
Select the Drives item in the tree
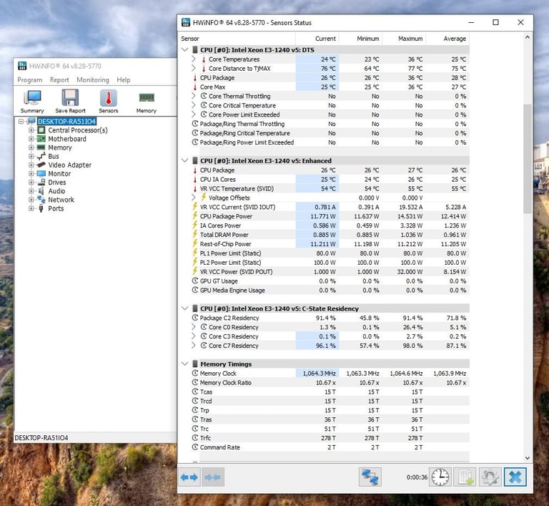click(x=57, y=183)
